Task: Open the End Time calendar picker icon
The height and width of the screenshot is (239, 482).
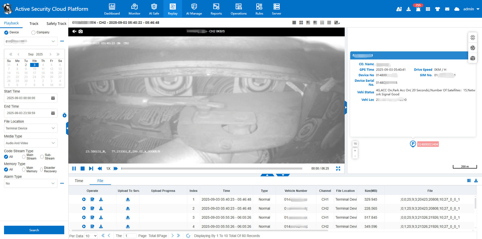Action: point(53,113)
